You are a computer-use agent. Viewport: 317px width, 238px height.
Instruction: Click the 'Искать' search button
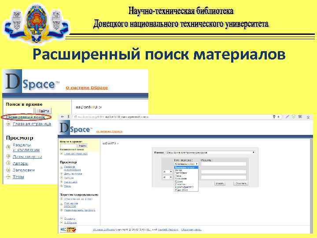point(220,183)
